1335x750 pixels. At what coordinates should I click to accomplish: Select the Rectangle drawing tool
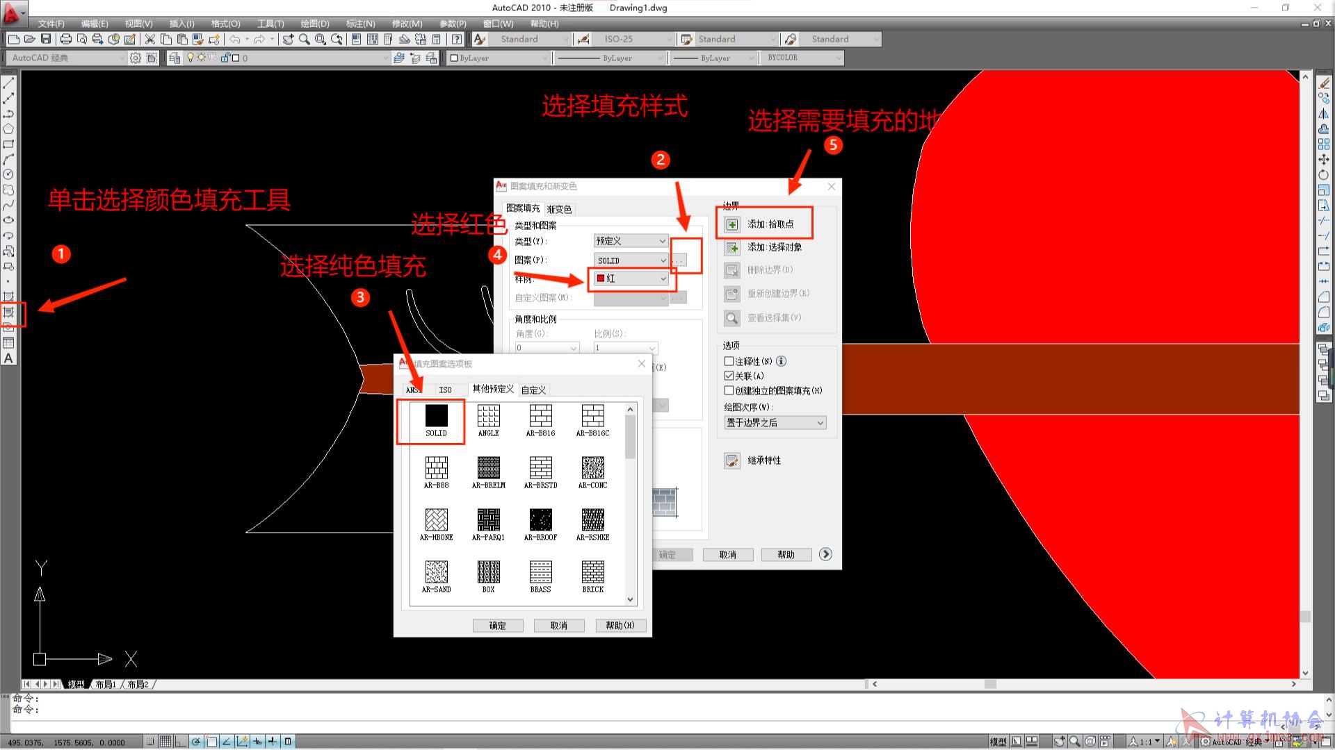(x=8, y=144)
